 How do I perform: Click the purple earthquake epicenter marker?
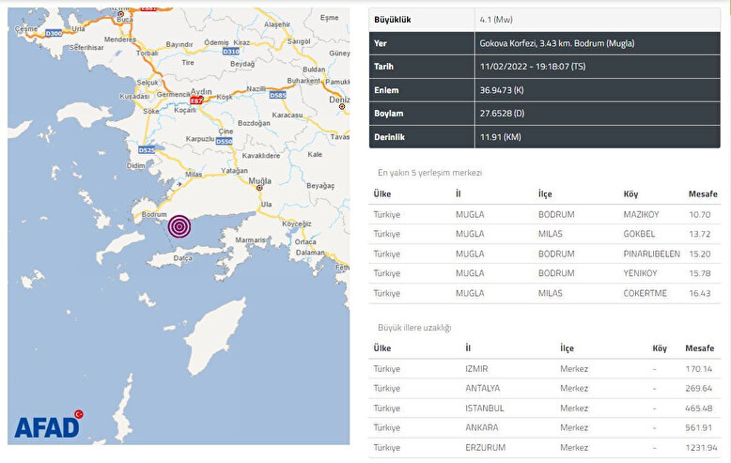click(x=179, y=226)
